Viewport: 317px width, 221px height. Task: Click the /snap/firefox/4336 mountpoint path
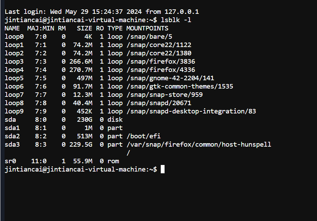coord(161,70)
